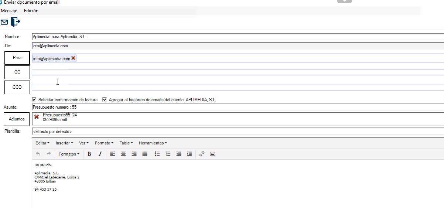Expand the Insertar editor menu
The width and height of the screenshot is (444, 208).
point(64,143)
